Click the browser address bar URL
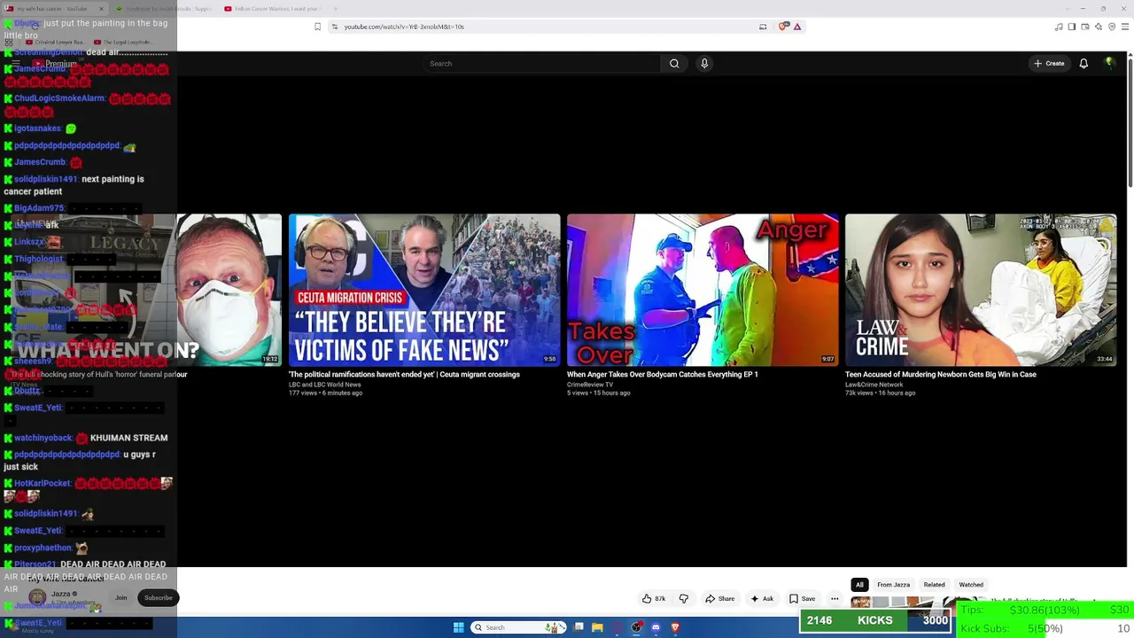1134x638 pixels. point(404,27)
